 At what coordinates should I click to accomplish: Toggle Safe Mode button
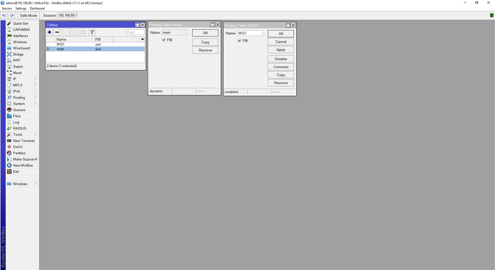point(29,15)
